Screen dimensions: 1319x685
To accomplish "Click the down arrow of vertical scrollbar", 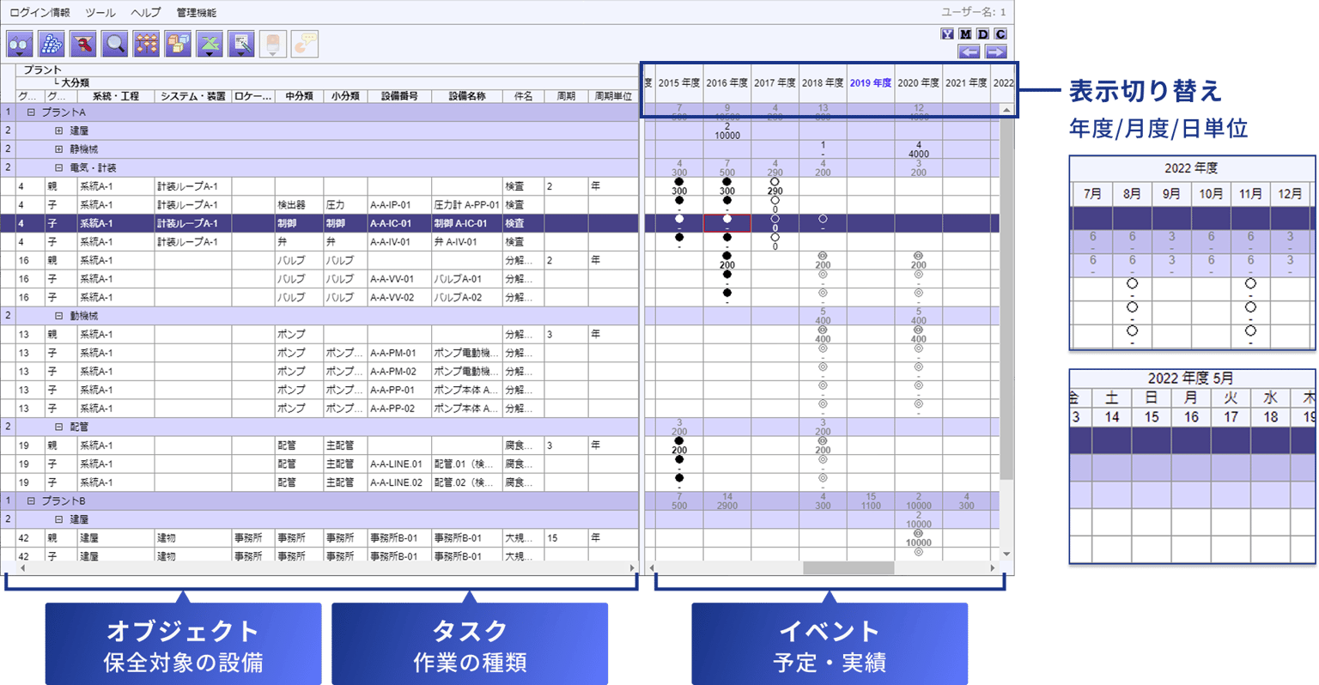I will [1006, 555].
